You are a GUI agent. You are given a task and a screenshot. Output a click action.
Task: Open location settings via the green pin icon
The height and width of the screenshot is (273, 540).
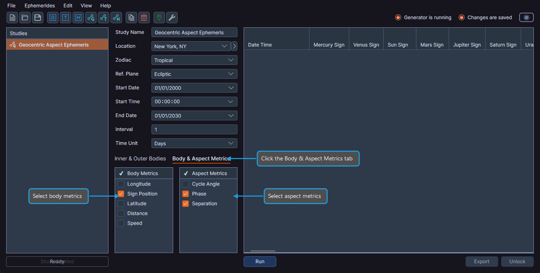coord(158,18)
